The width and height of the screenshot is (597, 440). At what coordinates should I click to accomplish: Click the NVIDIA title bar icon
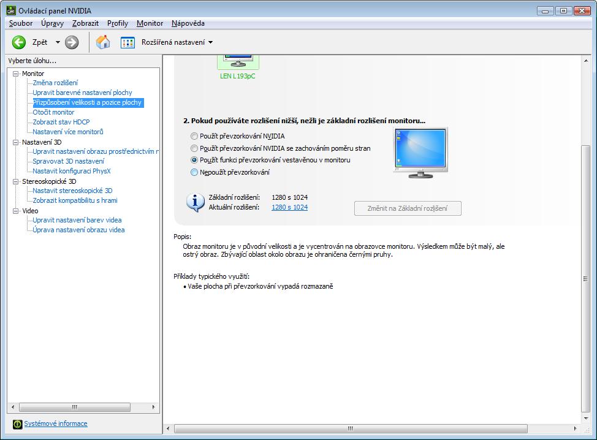[11, 10]
